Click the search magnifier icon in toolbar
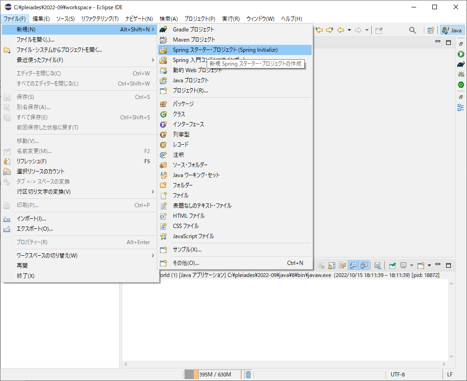This screenshot has width=467, height=381. click(412, 30)
